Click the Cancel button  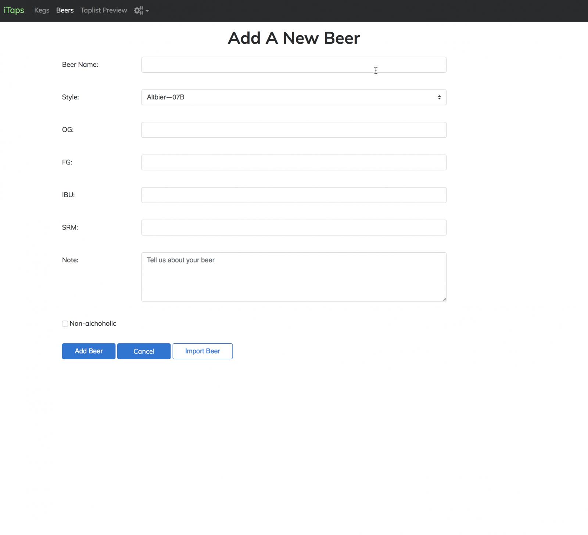pos(144,351)
